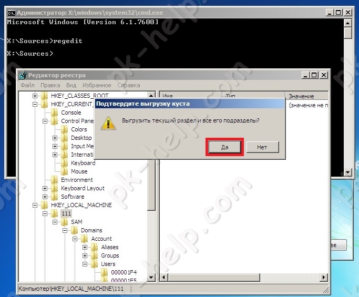Select Environment folder icon
Image resolution: width=359 pixels, height=297 pixels.
tap(54, 180)
